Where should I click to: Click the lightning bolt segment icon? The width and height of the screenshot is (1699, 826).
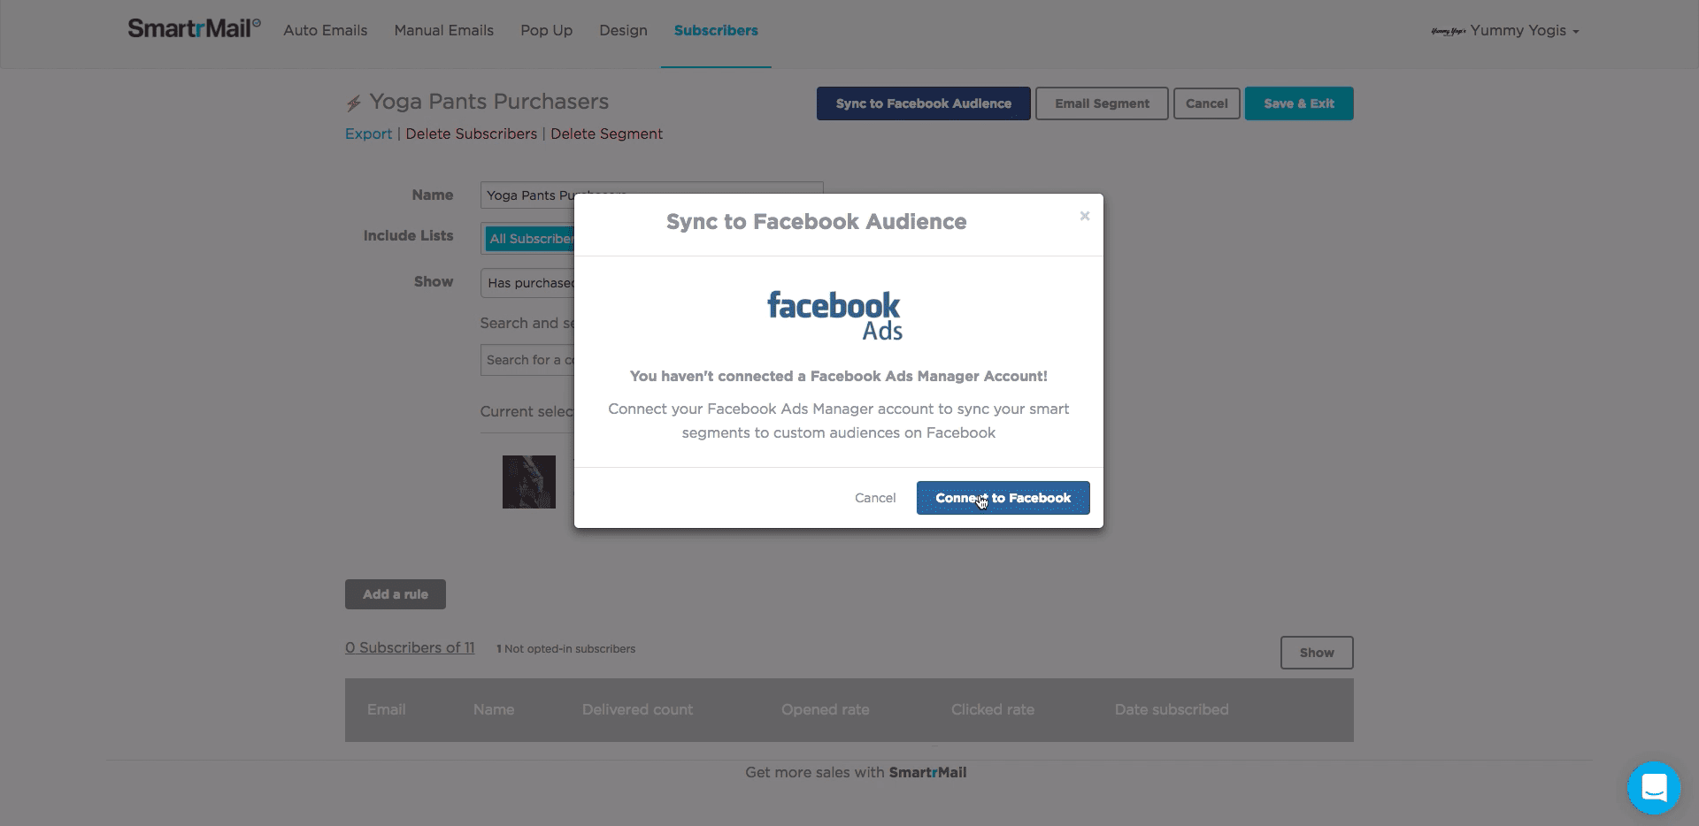coord(354,103)
